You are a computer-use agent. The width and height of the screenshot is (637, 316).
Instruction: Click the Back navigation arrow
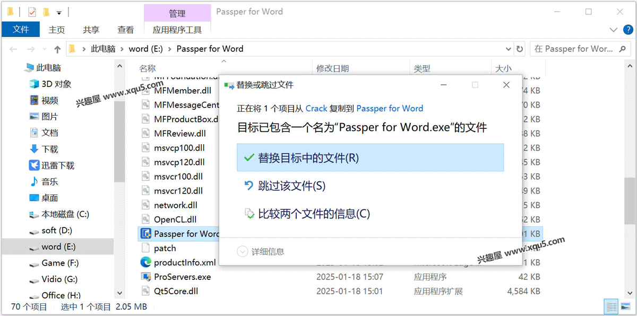click(x=14, y=49)
